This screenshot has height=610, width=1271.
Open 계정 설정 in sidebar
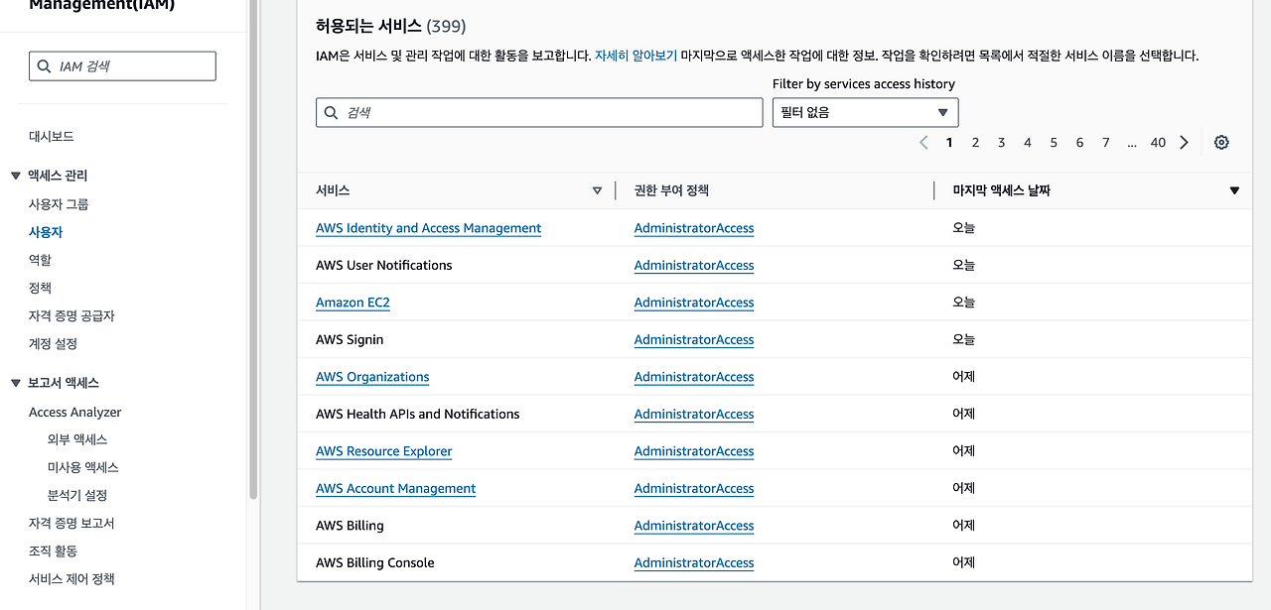coord(53,343)
